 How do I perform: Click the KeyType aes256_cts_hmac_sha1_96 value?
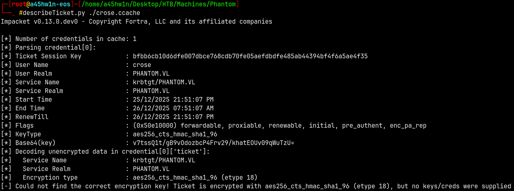coord(175,134)
